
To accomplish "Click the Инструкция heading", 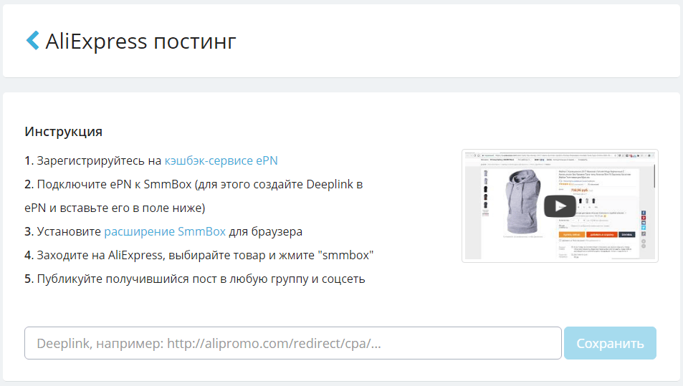I will point(63,132).
